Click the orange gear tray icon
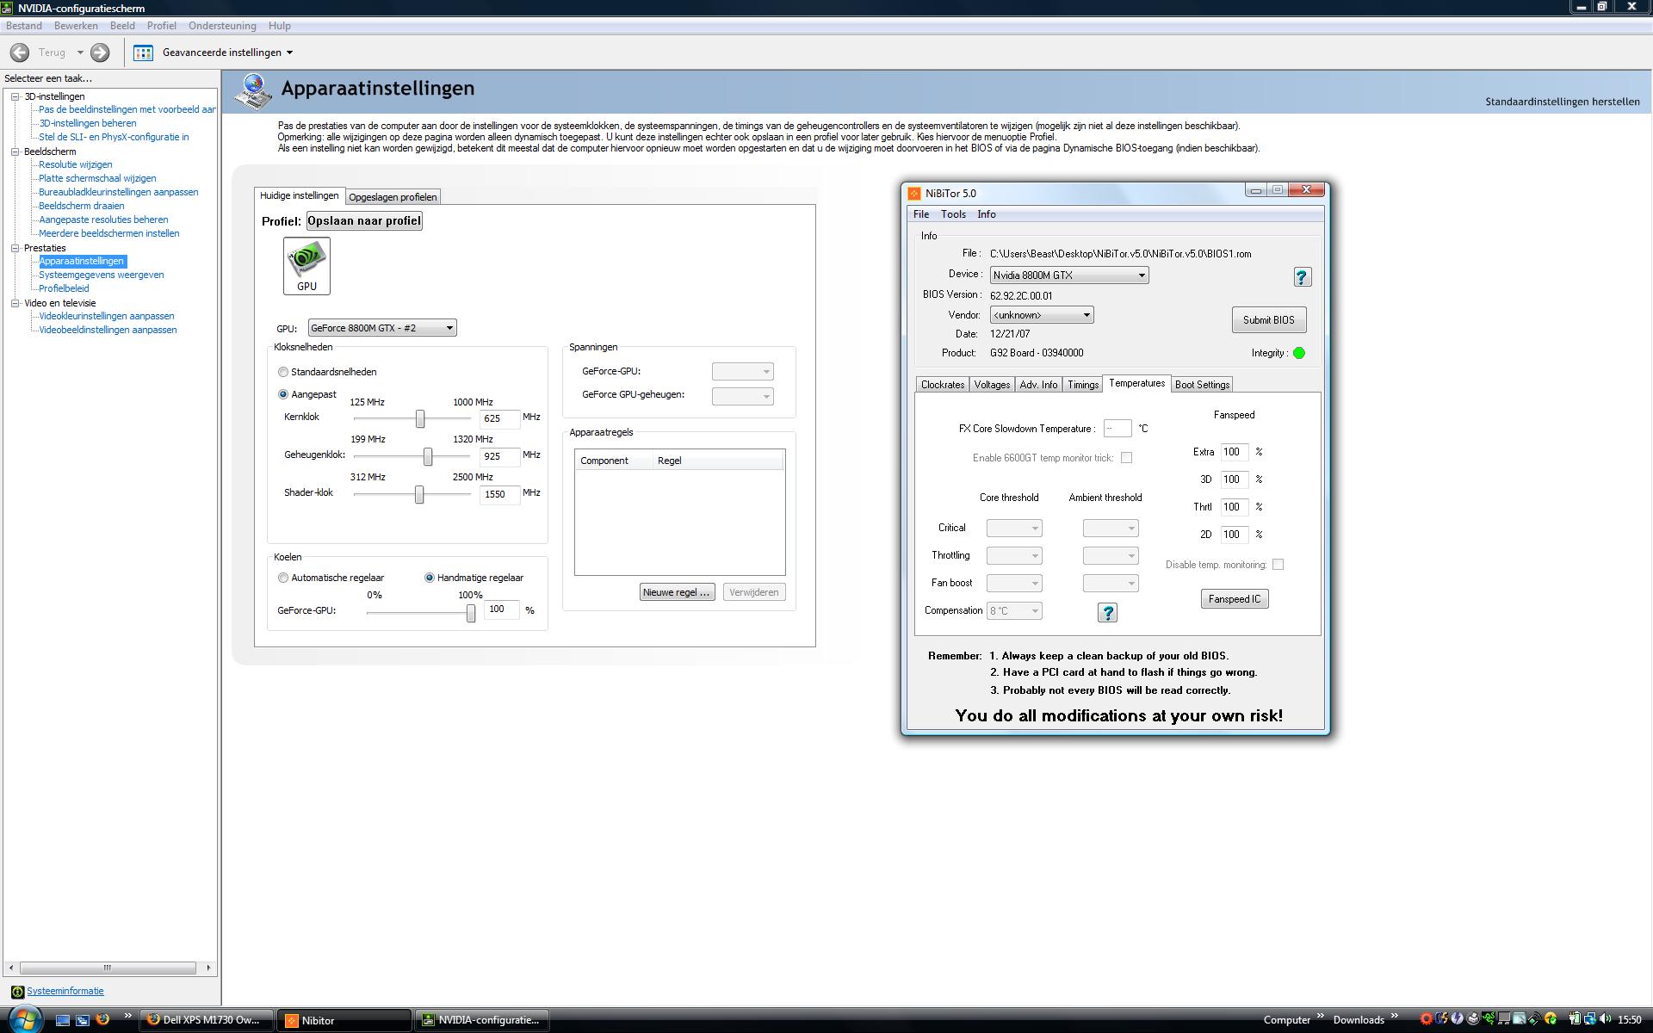This screenshot has height=1033, width=1653. (x=1426, y=1018)
